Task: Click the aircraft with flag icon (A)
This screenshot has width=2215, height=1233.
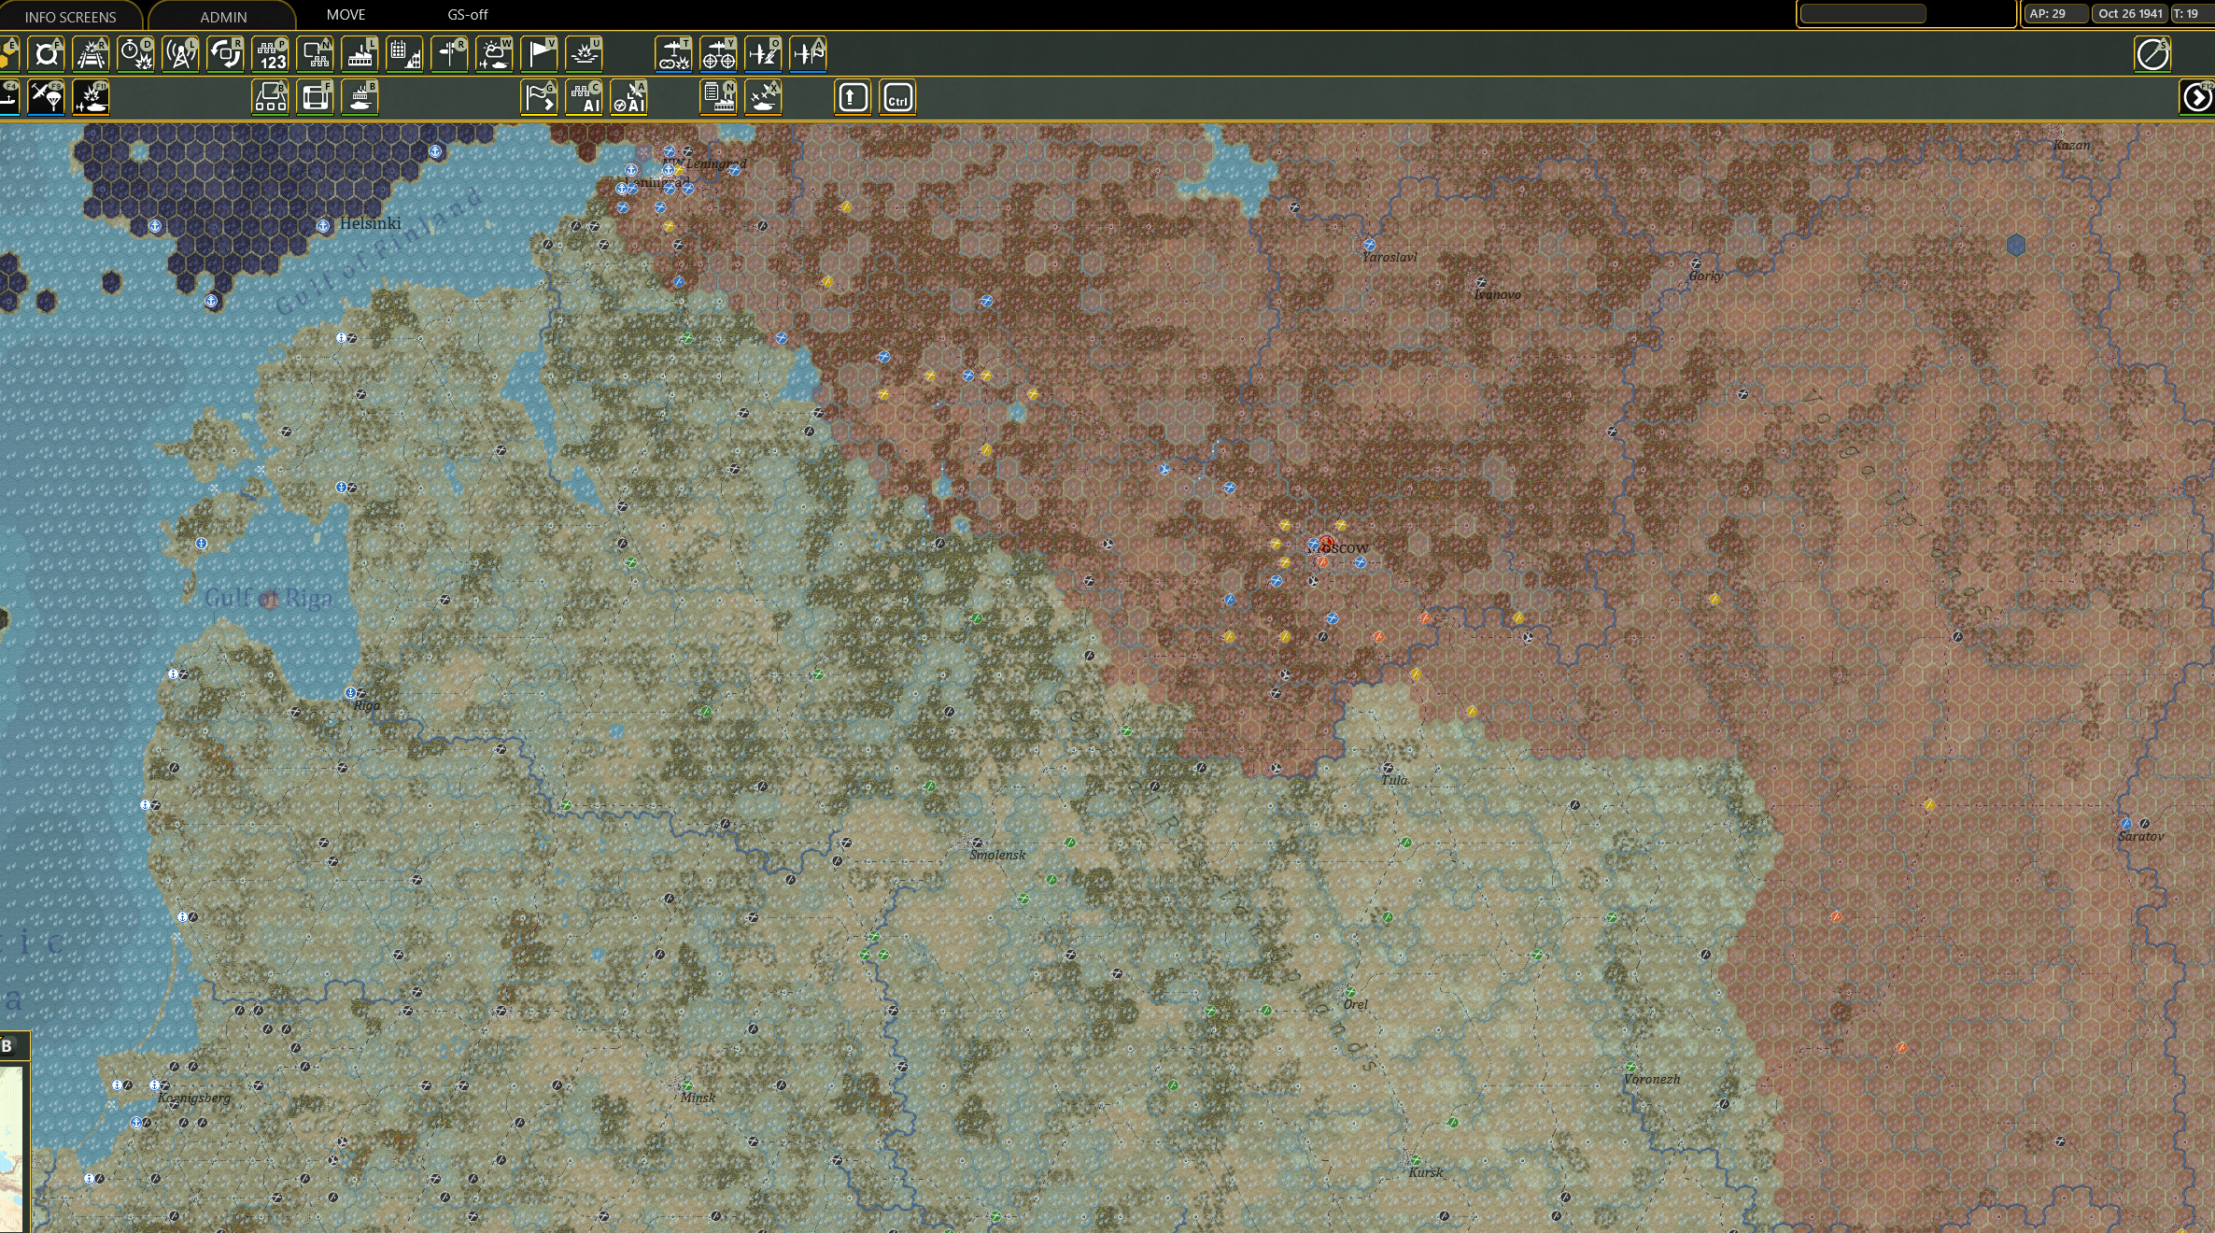Action: [809, 54]
